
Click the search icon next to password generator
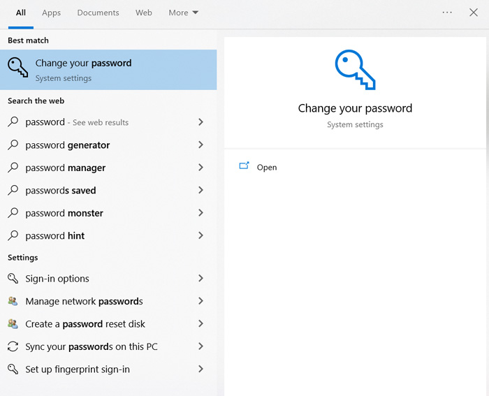click(13, 145)
